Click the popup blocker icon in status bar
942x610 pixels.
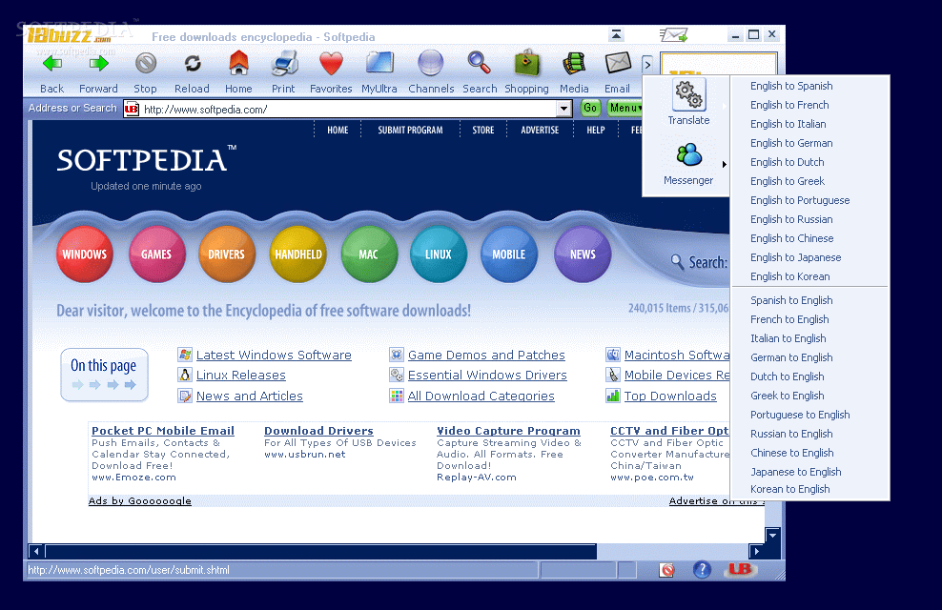coord(666,570)
